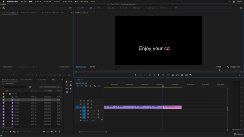This screenshot has height=137, width=244.
Task: Select the Type (T) tool
Action: point(71,92)
